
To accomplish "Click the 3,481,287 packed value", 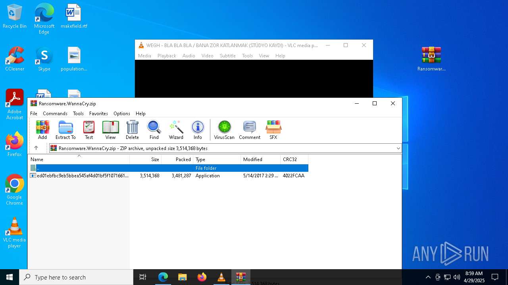I will point(181,176).
